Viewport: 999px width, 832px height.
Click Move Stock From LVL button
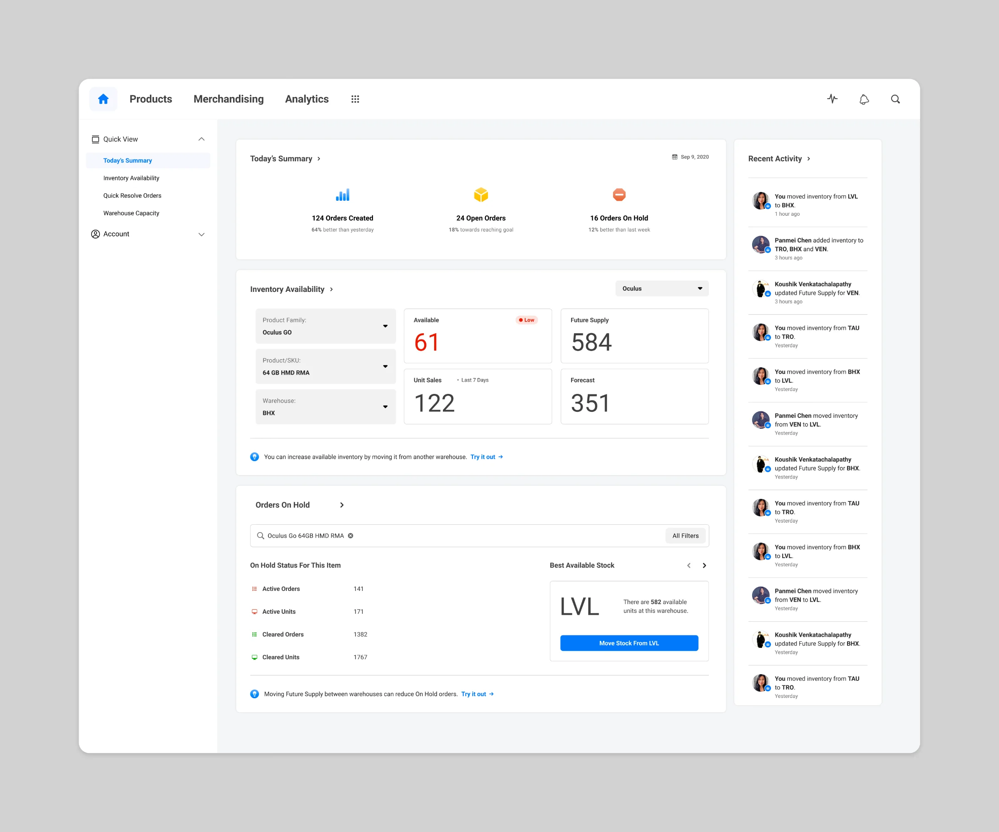pyautogui.click(x=629, y=643)
